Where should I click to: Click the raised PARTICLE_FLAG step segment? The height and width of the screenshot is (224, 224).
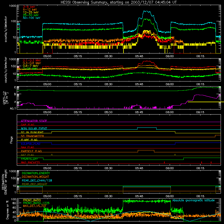click(146, 150)
